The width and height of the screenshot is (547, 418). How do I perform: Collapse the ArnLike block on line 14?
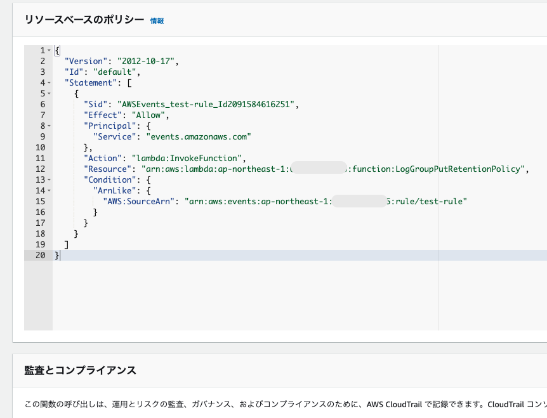pos(49,190)
